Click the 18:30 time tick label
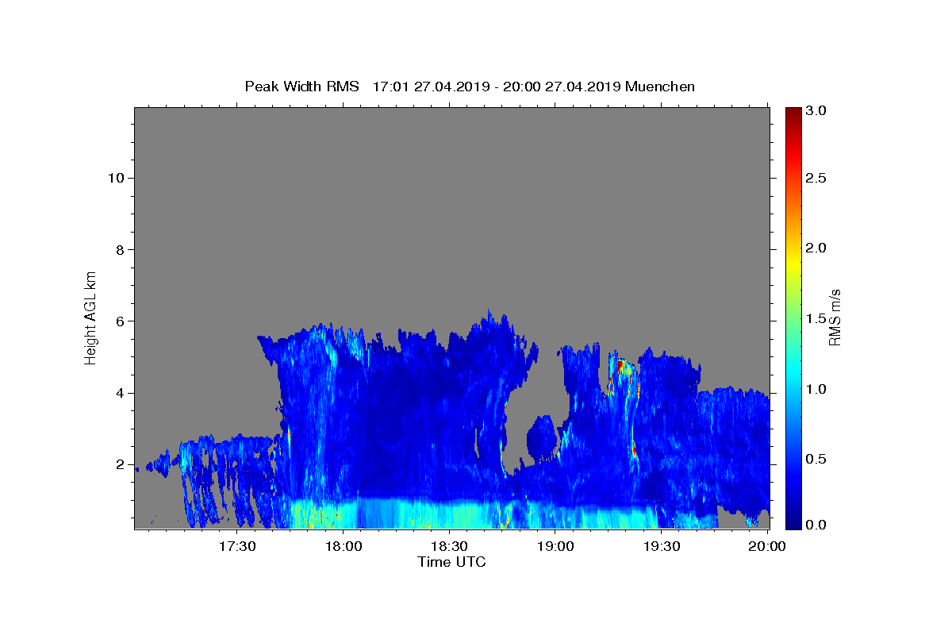 [450, 546]
